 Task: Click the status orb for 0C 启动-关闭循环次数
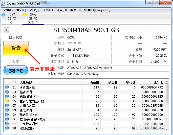click(7, 119)
